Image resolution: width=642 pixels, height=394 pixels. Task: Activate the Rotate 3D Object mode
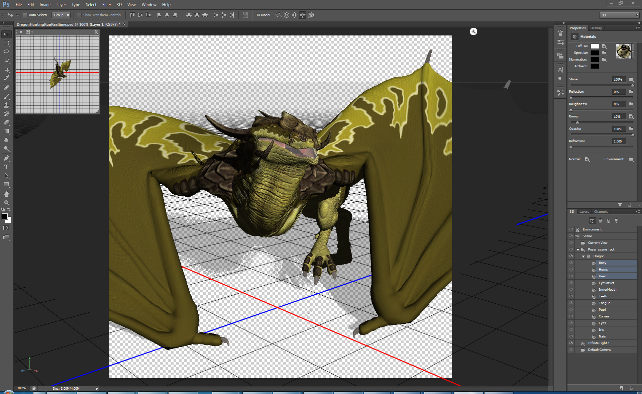(x=278, y=15)
